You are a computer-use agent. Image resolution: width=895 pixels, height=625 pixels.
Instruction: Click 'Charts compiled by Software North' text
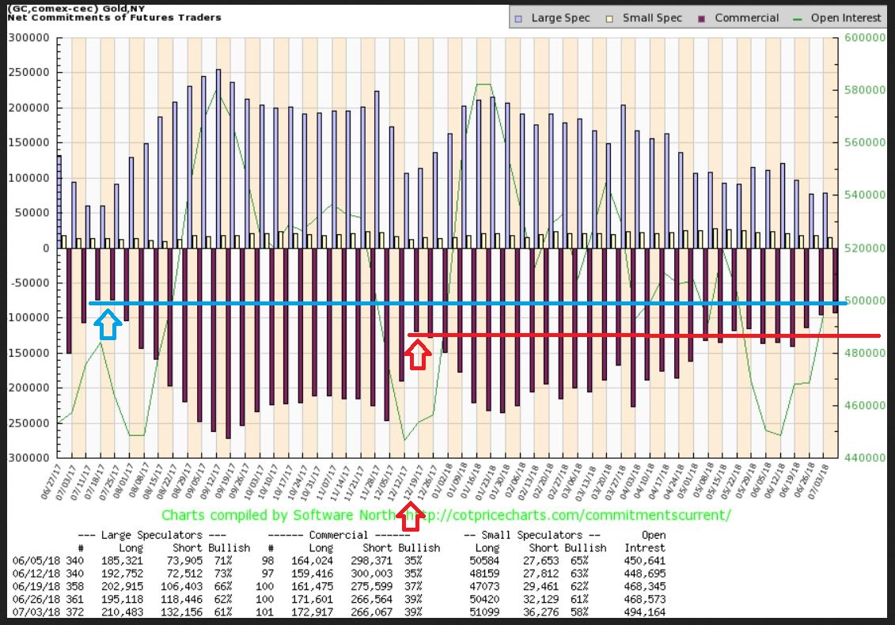279,515
